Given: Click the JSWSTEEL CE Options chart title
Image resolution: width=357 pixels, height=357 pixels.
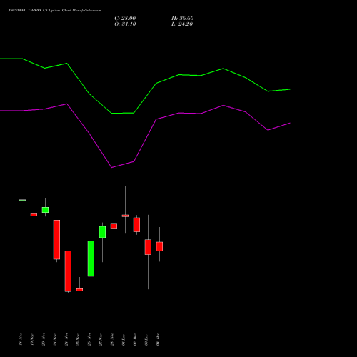Looking at the screenshot, I should pyautogui.click(x=54, y=11).
